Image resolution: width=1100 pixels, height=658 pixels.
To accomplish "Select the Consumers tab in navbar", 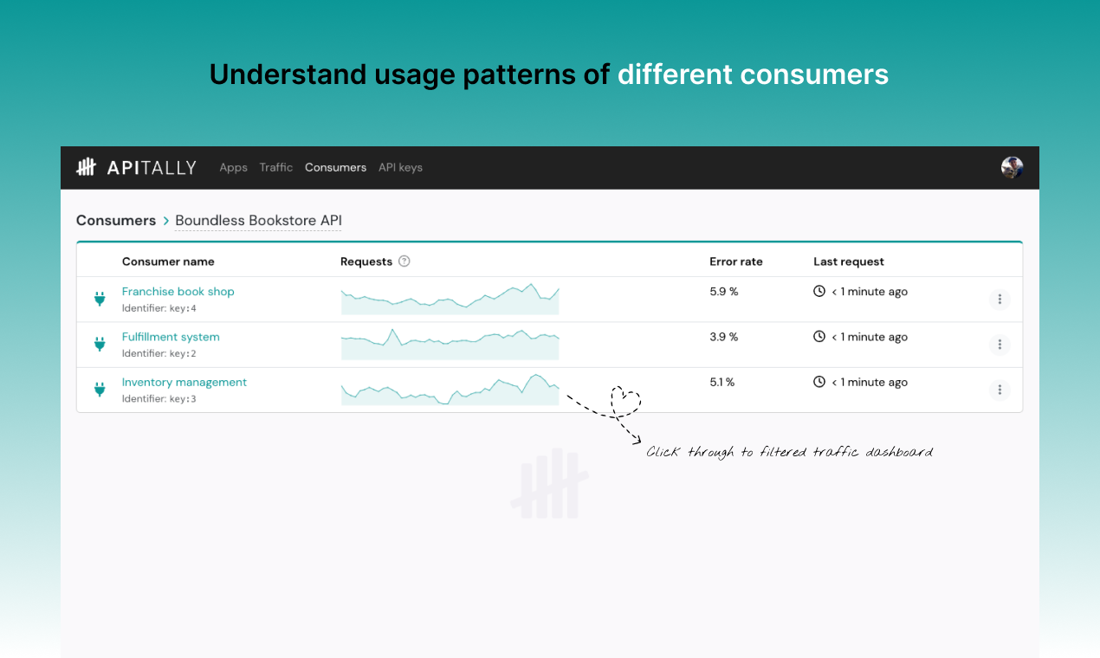I will click(x=335, y=167).
